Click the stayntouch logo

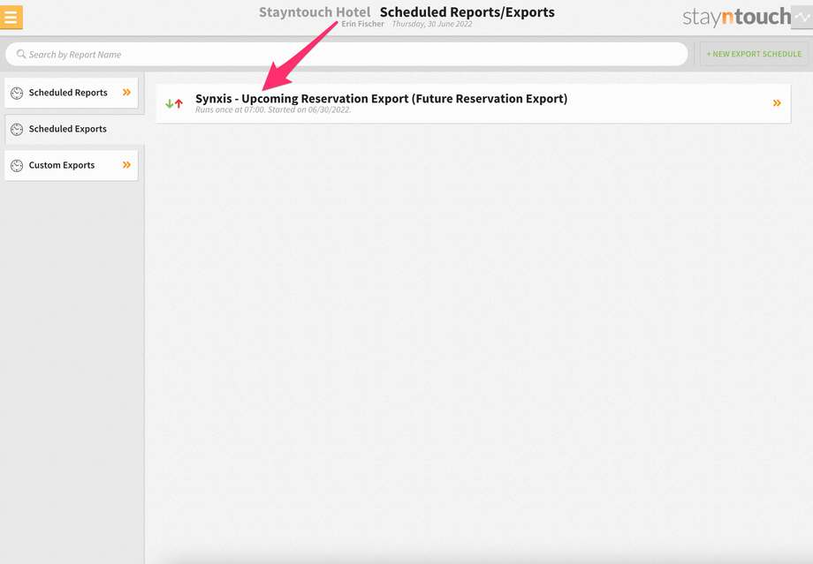737,17
